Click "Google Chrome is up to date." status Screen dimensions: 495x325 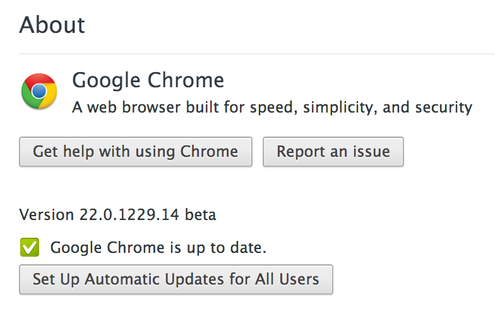(x=158, y=247)
